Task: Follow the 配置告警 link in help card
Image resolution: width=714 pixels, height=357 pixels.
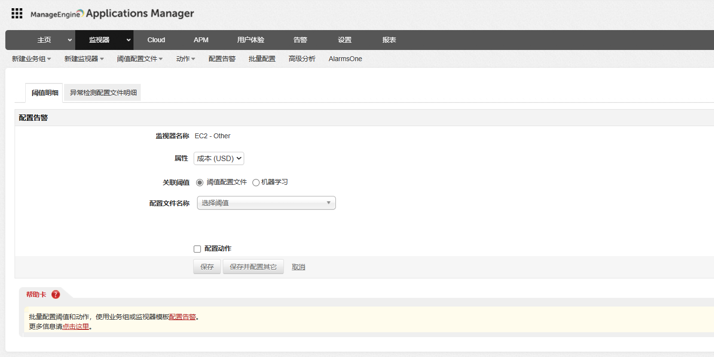Action: (x=183, y=317)
